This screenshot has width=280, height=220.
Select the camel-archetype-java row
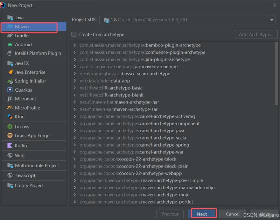[173, 131]
